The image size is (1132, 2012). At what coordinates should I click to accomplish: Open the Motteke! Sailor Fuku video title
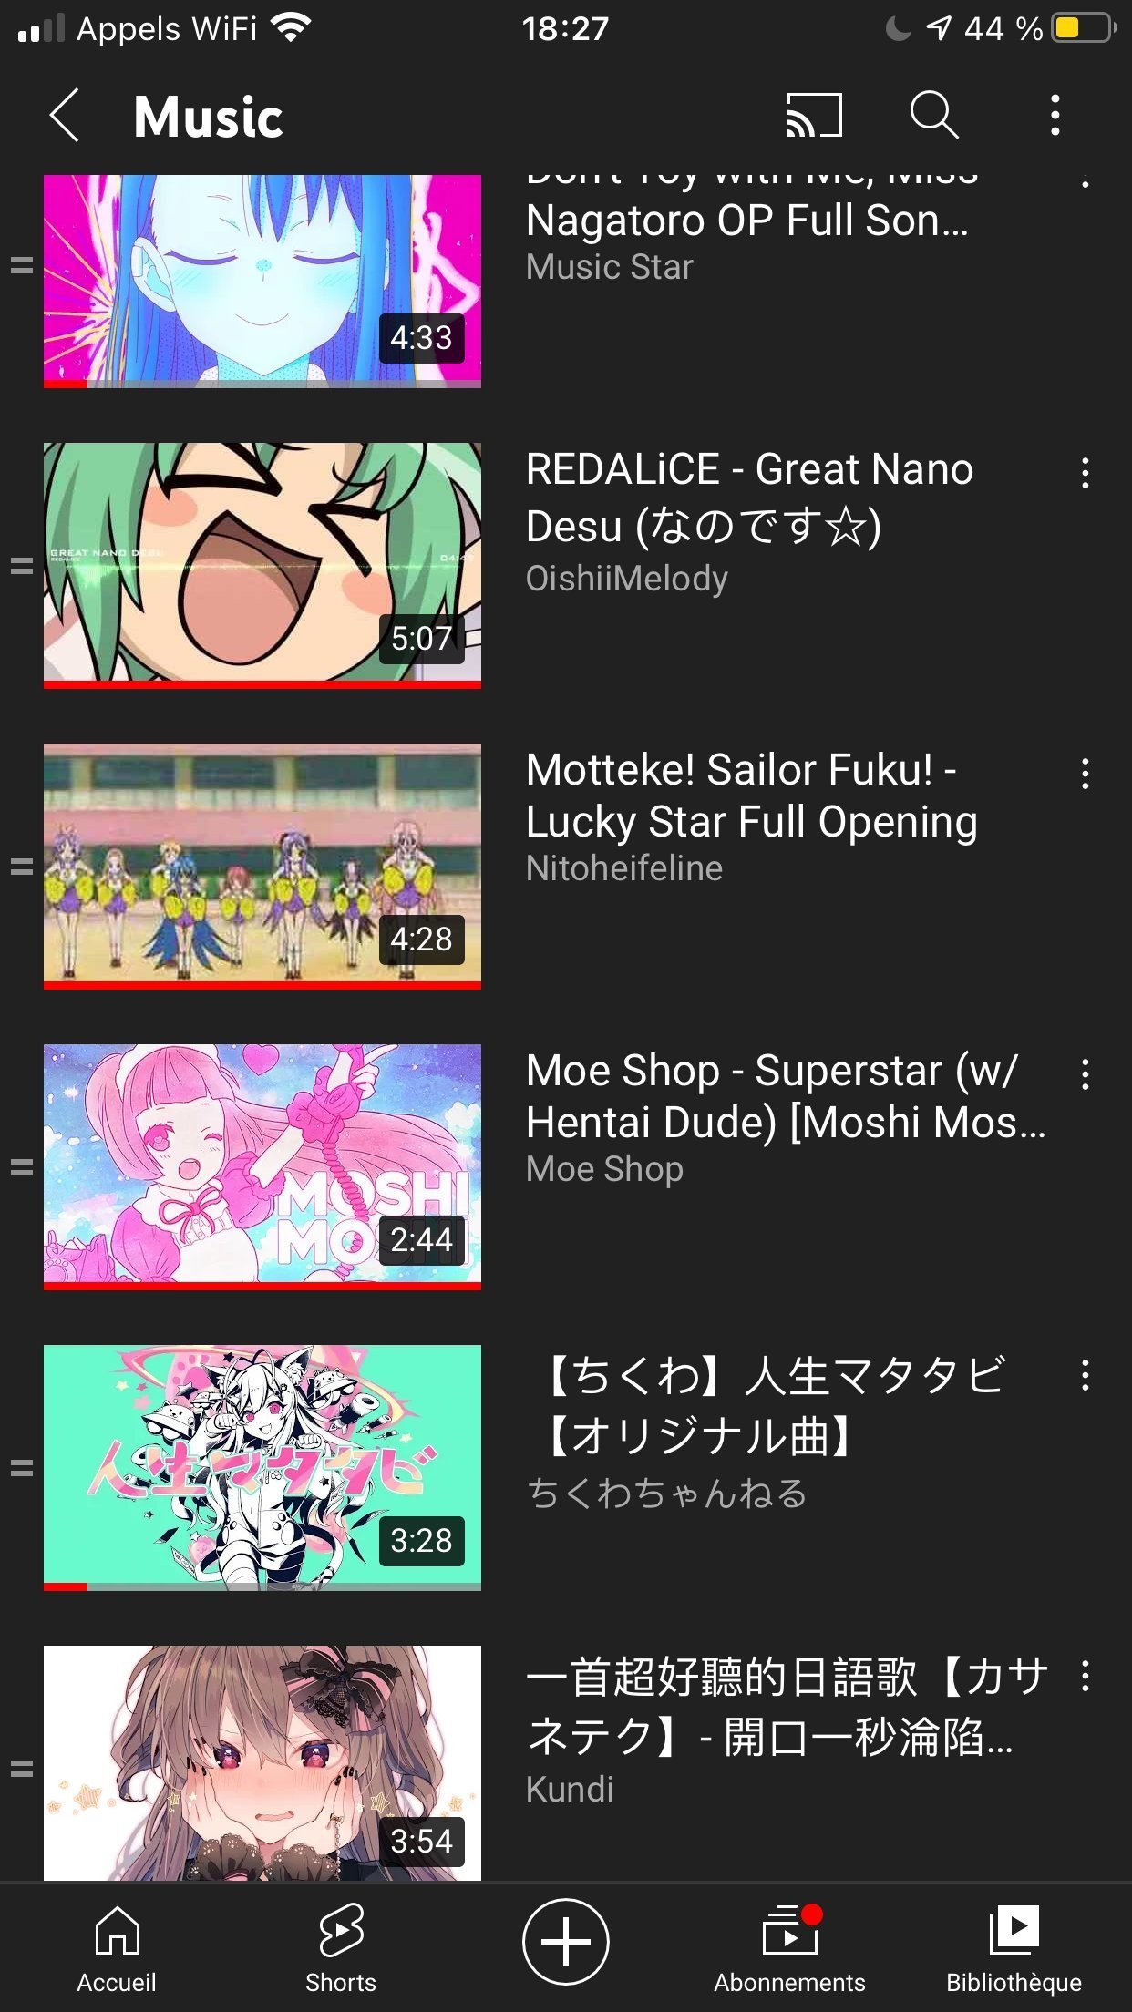[x=752, y=796]
